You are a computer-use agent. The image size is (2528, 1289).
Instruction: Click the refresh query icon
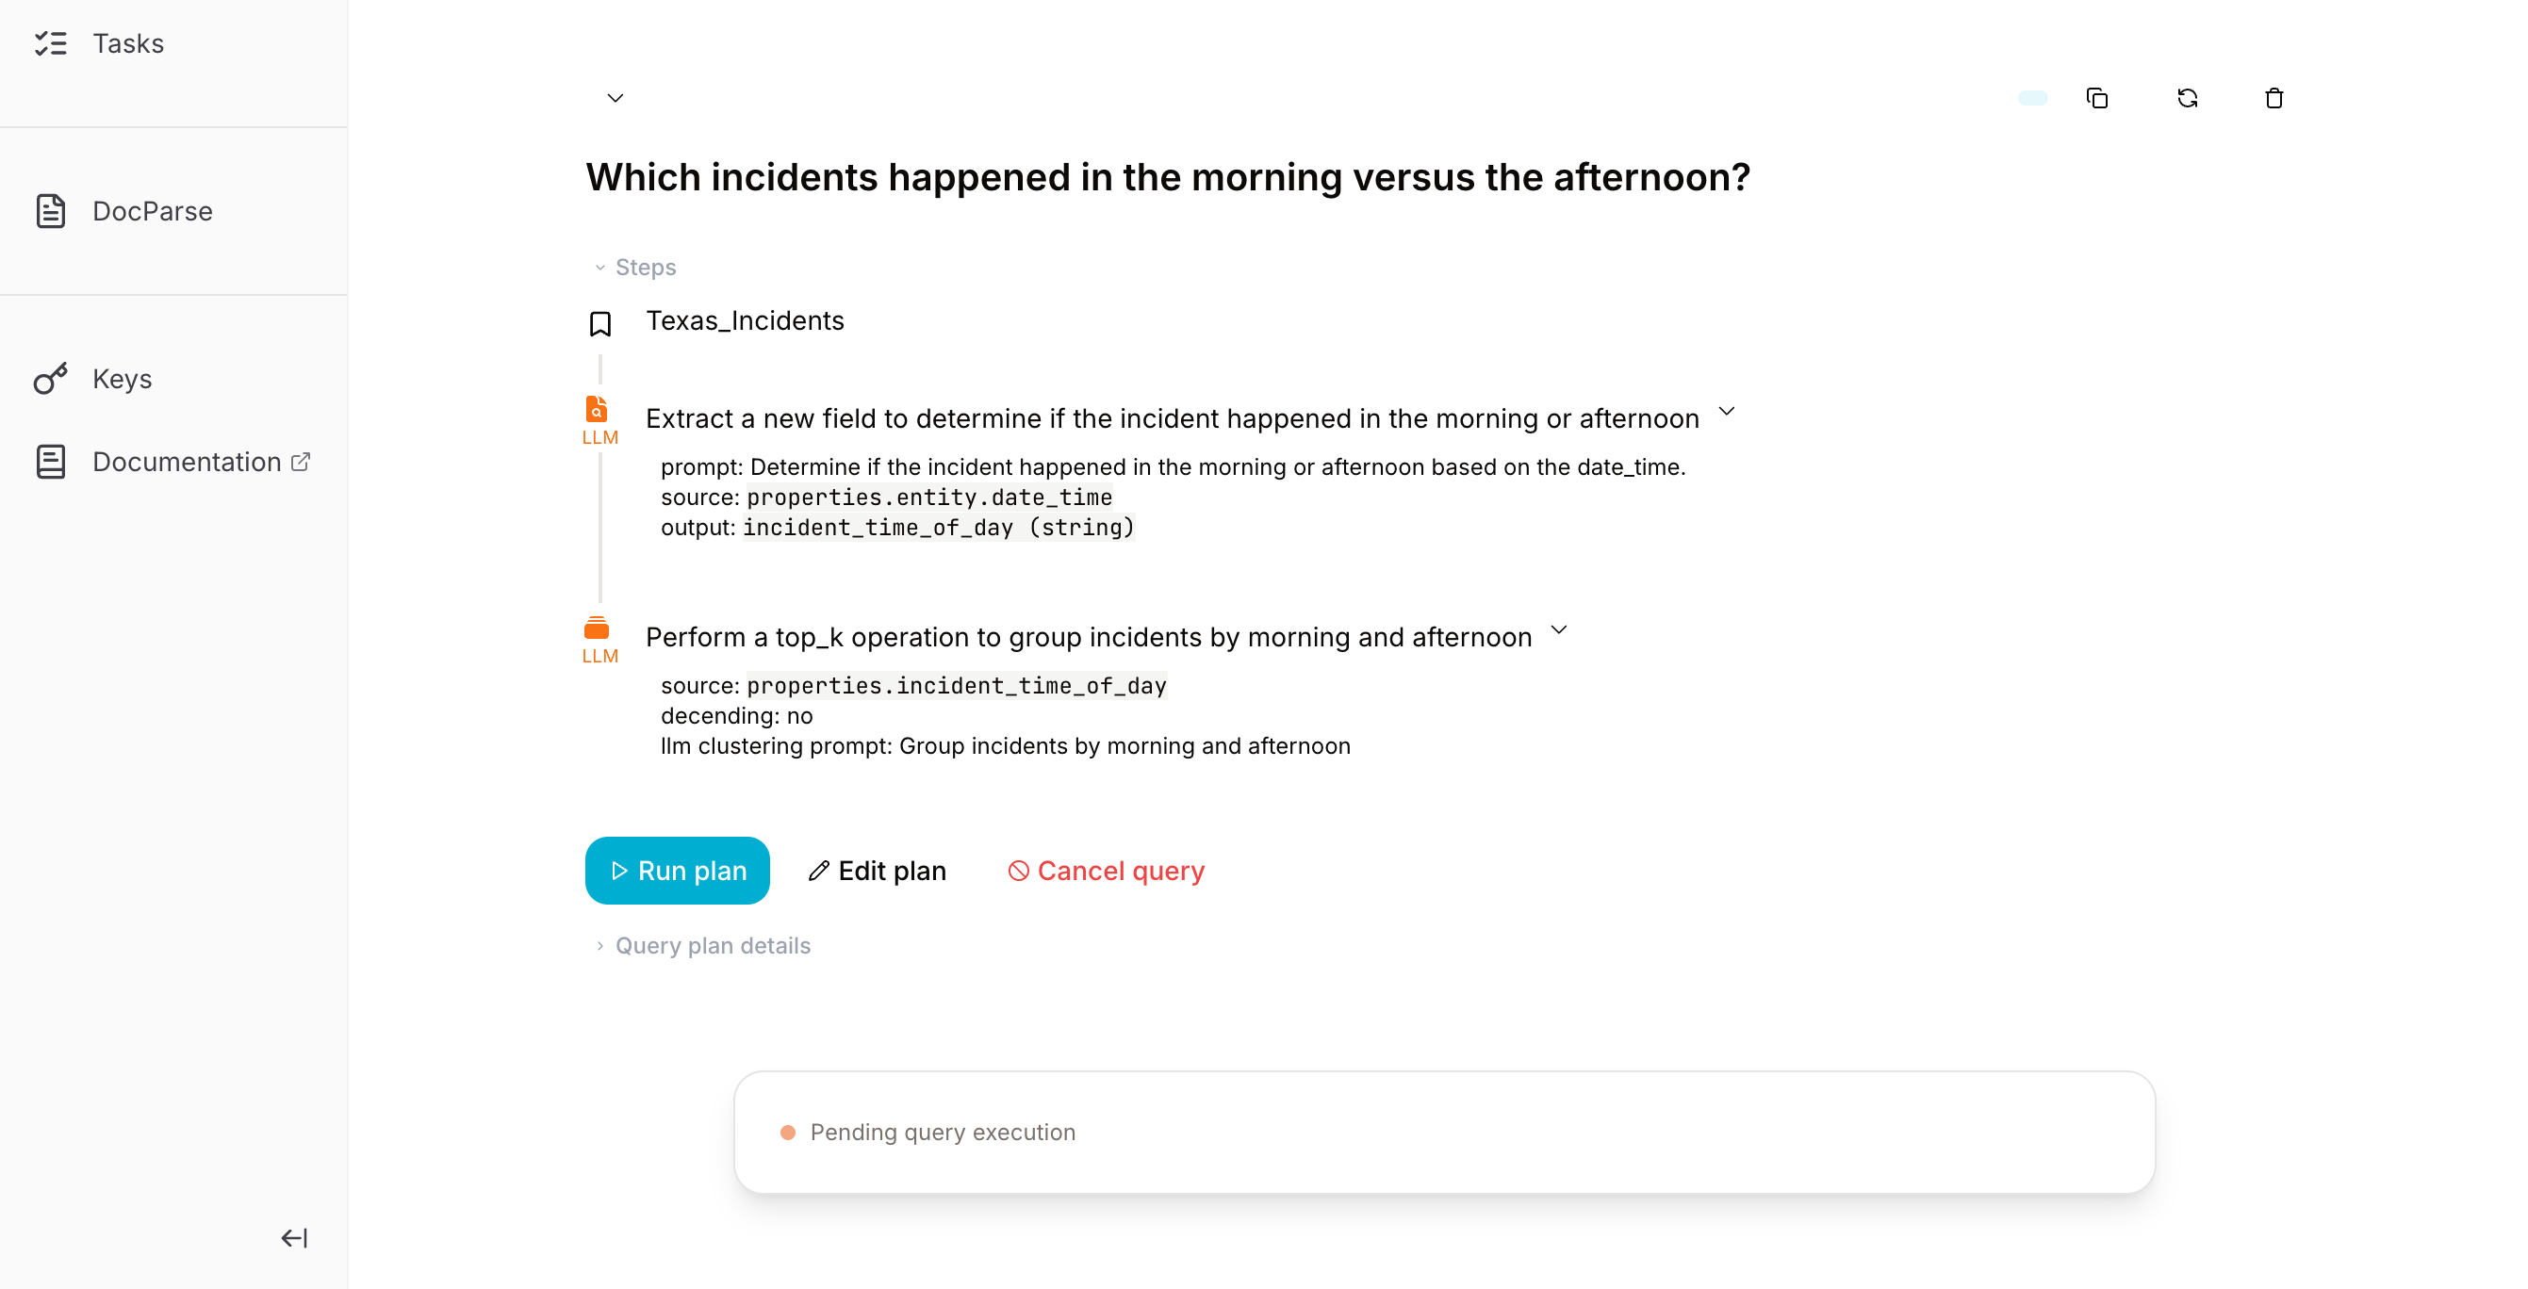click(x=2187, y=98)
